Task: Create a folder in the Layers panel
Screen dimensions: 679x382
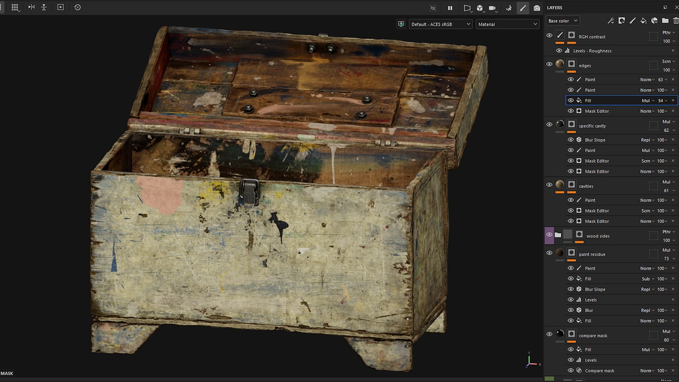Action: click(x=665, y=20)
